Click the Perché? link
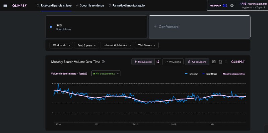This screenshot has width=268, height=133. pos(83,74)
